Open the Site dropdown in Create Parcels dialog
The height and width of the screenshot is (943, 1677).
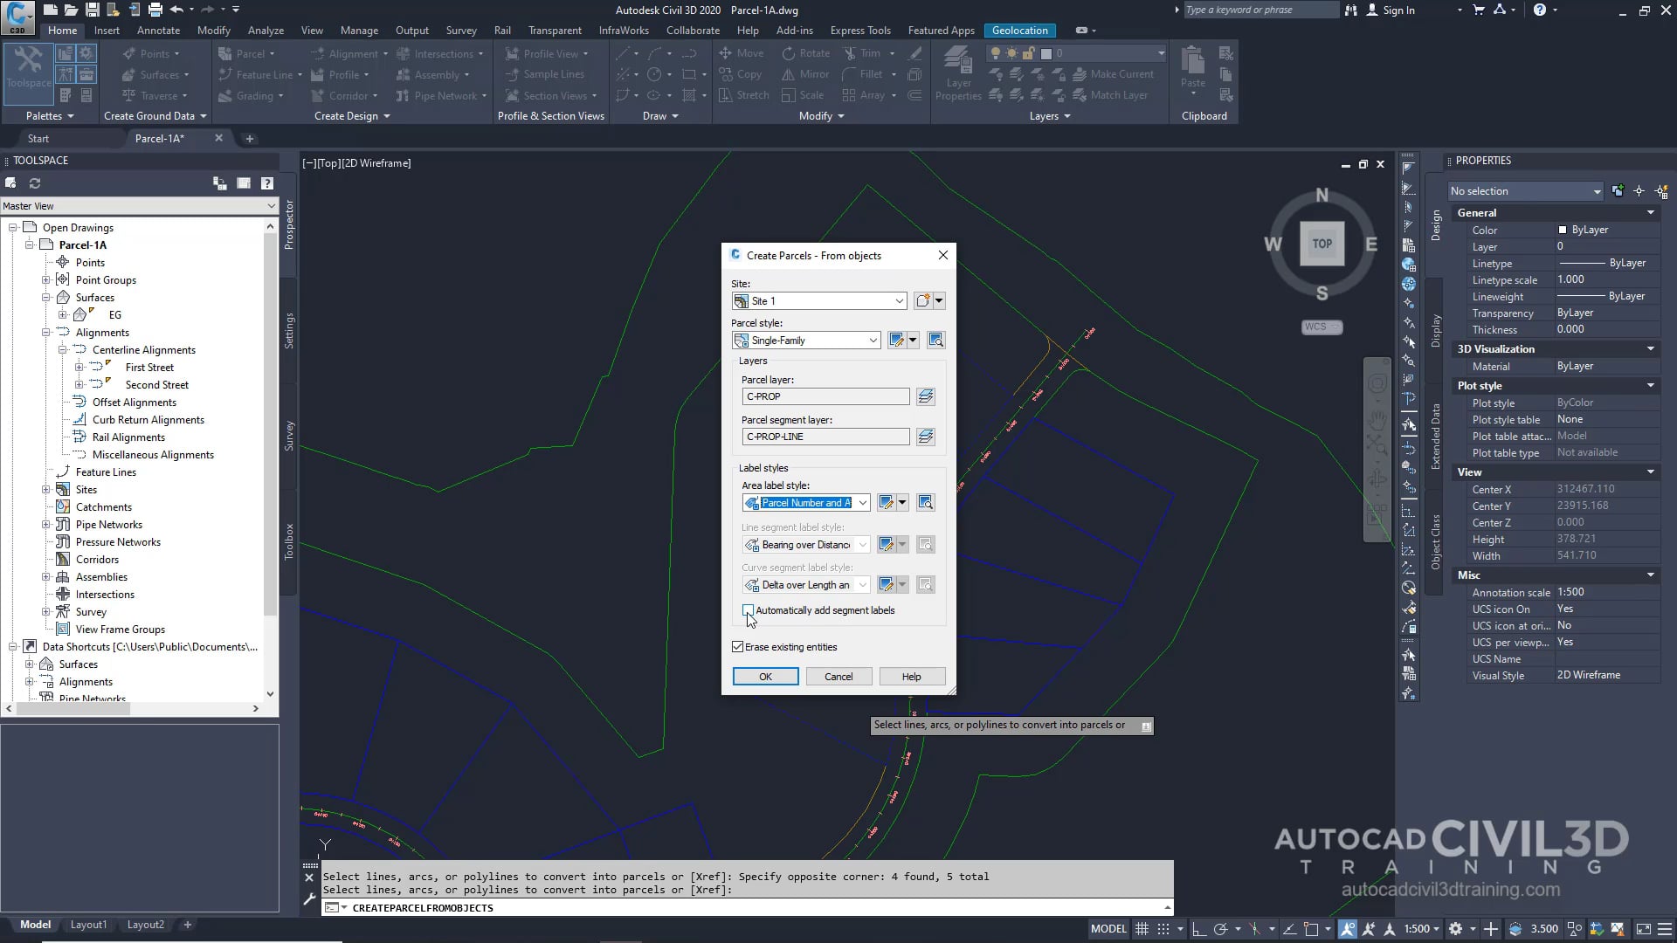click(900, 300)
